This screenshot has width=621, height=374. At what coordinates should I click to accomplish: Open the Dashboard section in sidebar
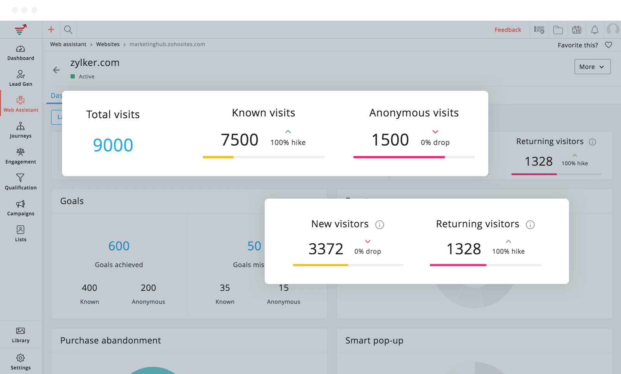(x=21, y=53)
